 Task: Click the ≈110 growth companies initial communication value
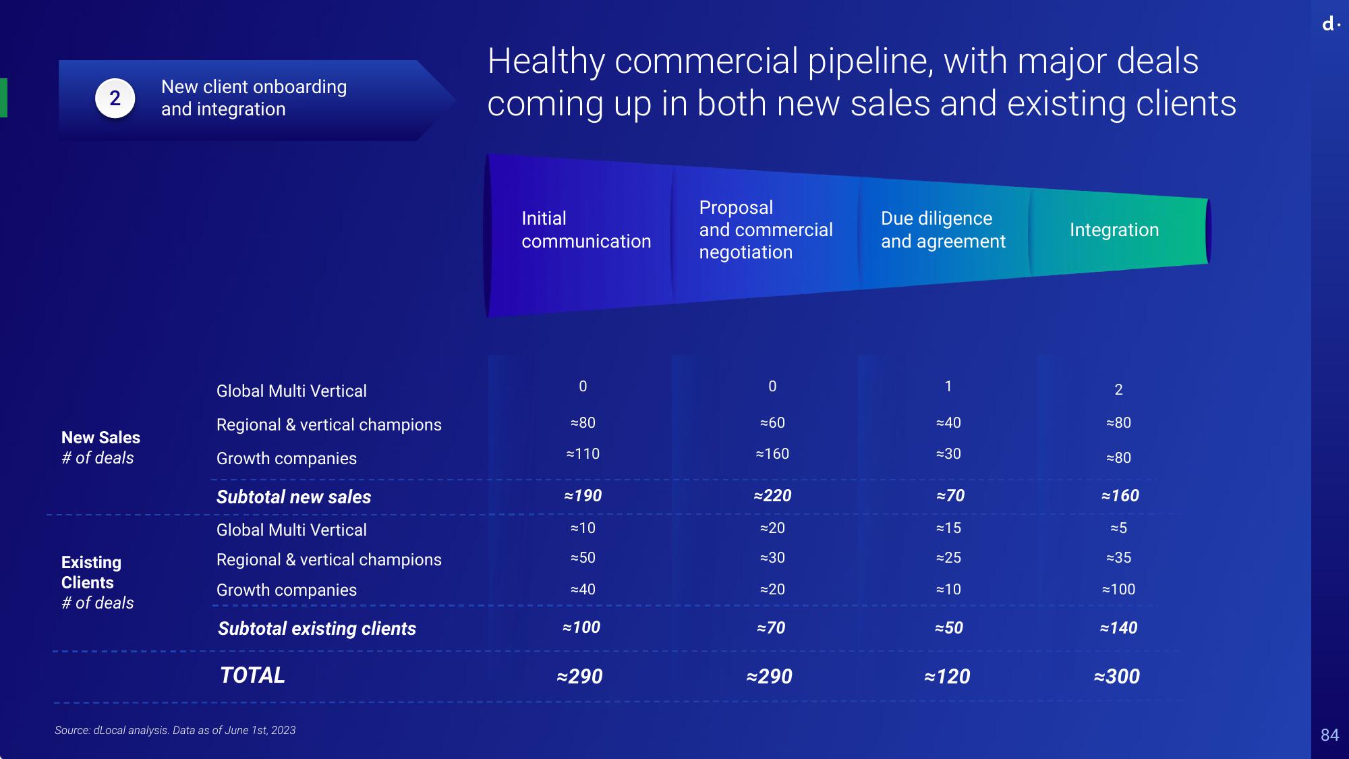(x=583, y=454)
